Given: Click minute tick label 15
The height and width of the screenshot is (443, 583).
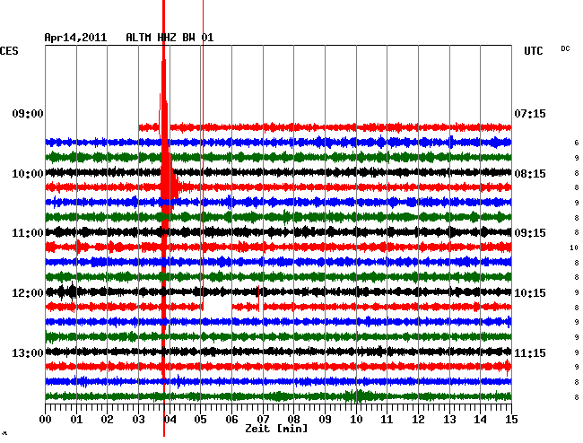Looking at the screenshot, I should [x=511, y=420].
